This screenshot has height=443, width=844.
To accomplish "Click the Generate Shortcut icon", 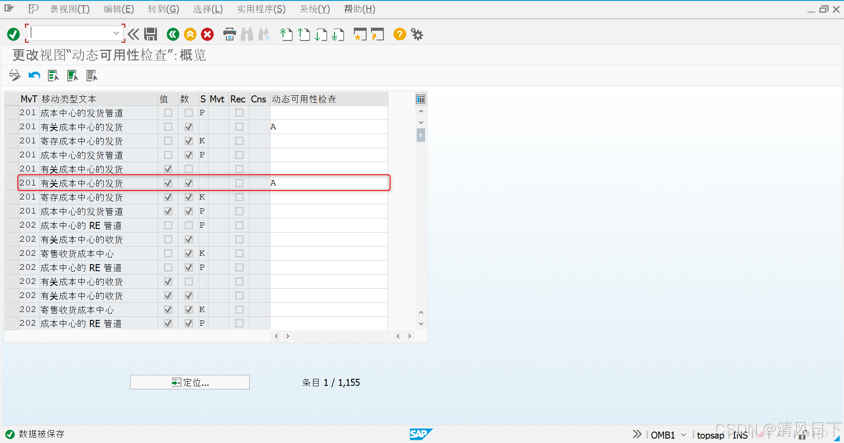I will coord(377,34).
